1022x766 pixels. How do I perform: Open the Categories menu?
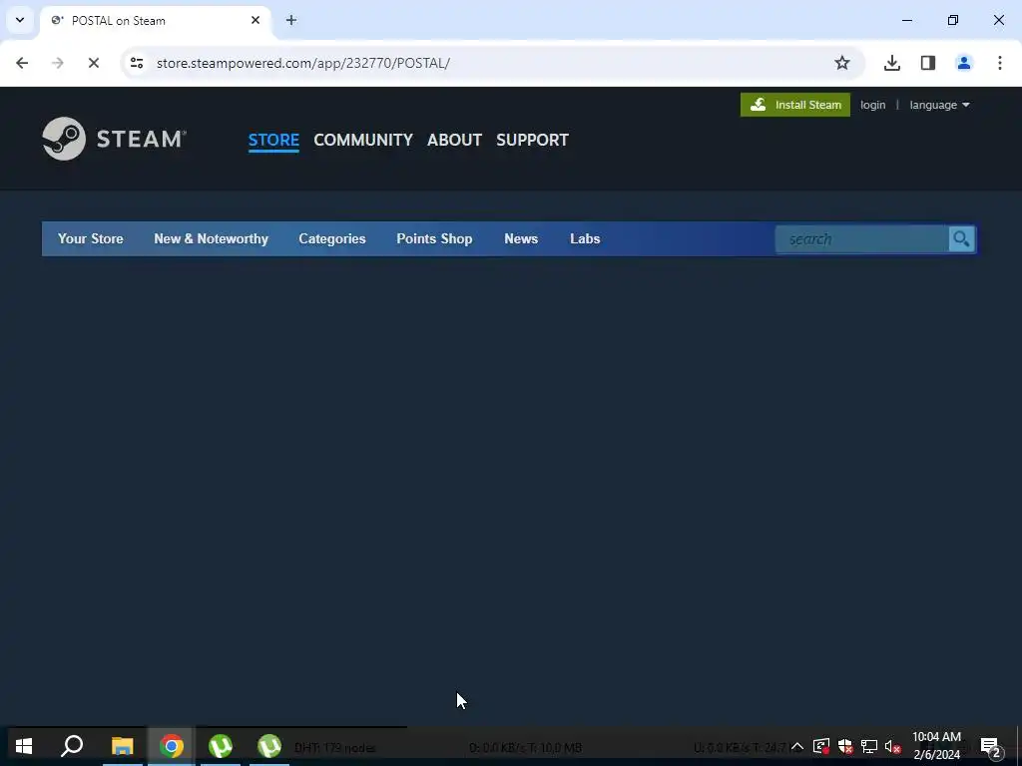(332, 238)
